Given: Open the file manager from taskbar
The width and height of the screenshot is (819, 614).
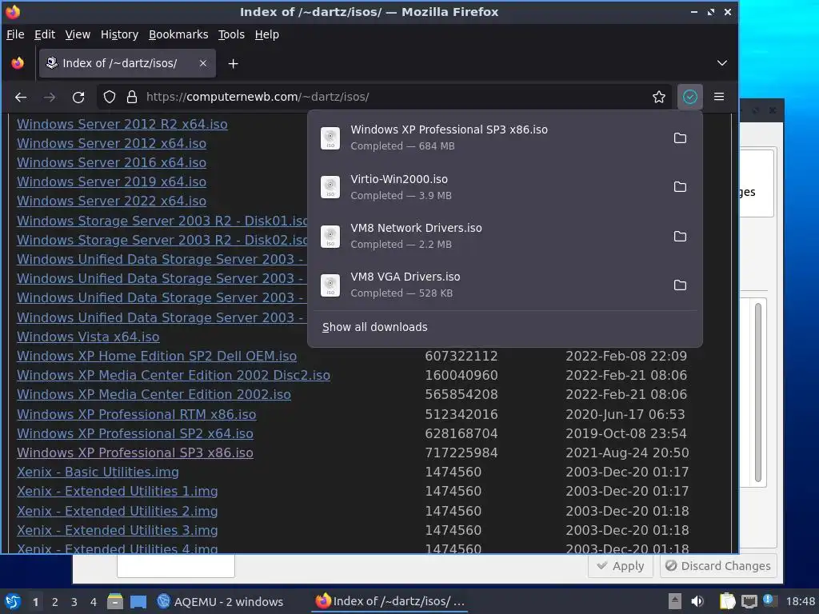Looking at the screenshot, I should click(x=115, y=601).
